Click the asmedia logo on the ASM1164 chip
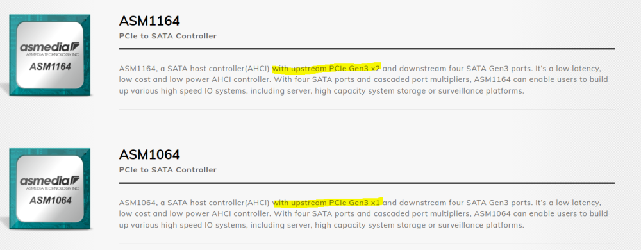This screenshot has width=641, height=250. click(50, 47)
